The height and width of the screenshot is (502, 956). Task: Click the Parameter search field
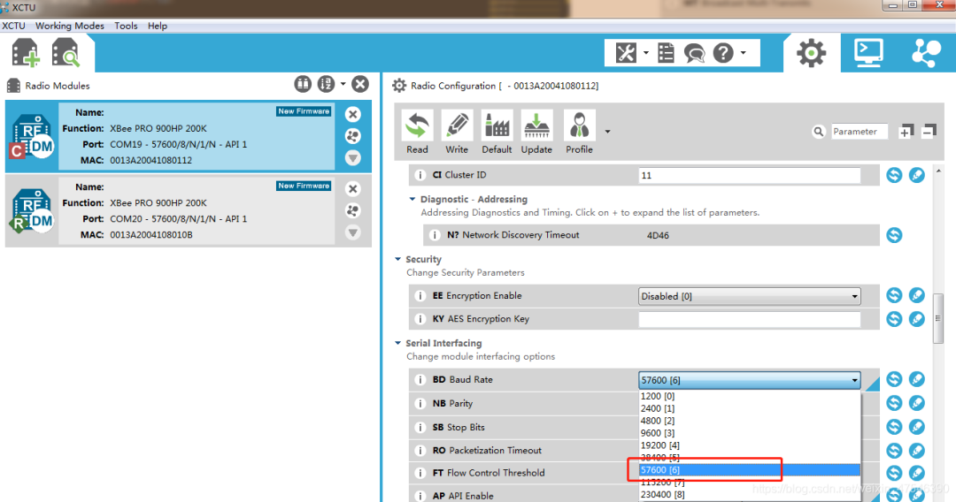[x=860, y=132]
